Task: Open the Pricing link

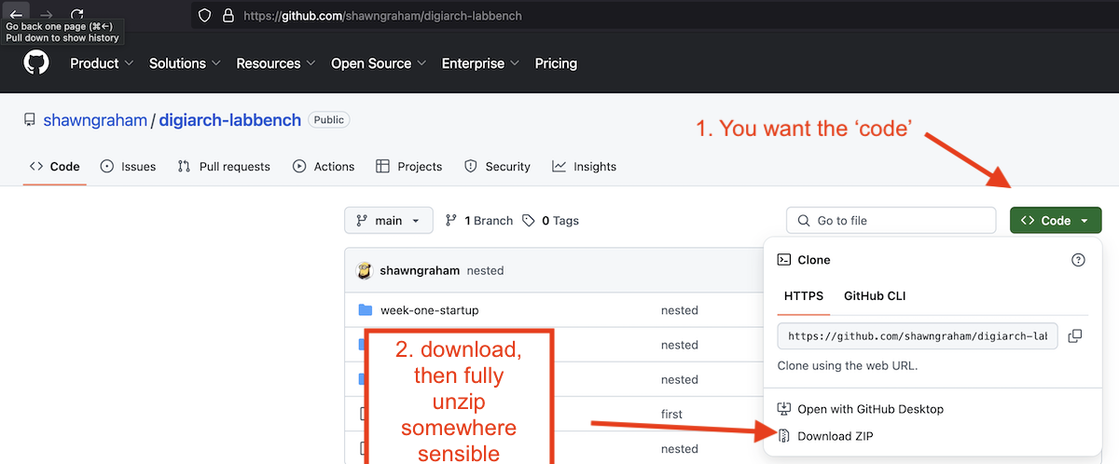Action: coord(556,63)
